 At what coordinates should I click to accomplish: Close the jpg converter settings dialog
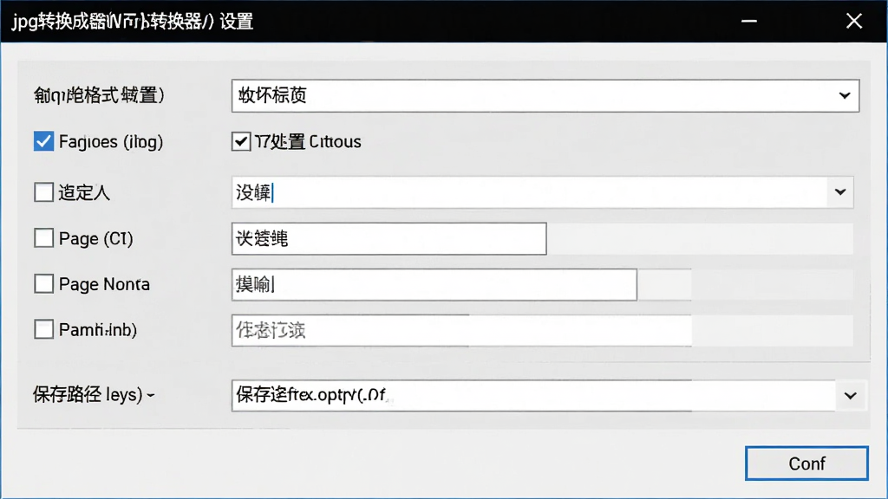(x=854, y=21)
